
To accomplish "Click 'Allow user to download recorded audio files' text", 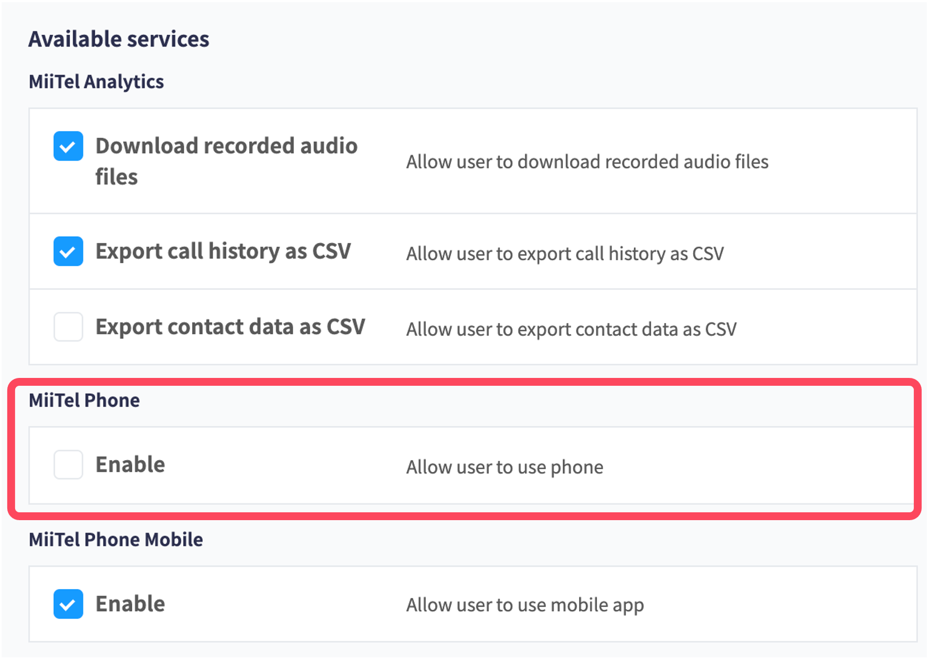I will [587, 162].
